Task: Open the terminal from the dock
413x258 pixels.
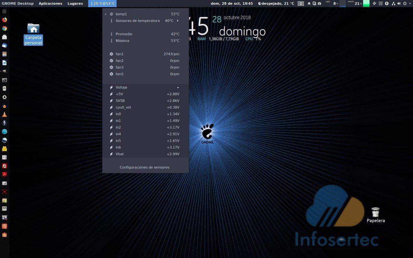Action: 5,80
